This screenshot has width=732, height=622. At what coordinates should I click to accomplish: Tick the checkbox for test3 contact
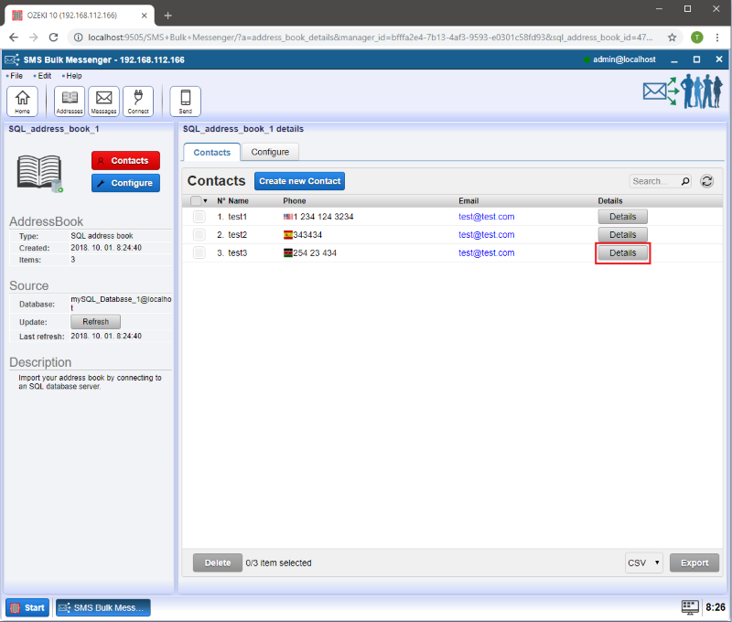tap(199, 253)
